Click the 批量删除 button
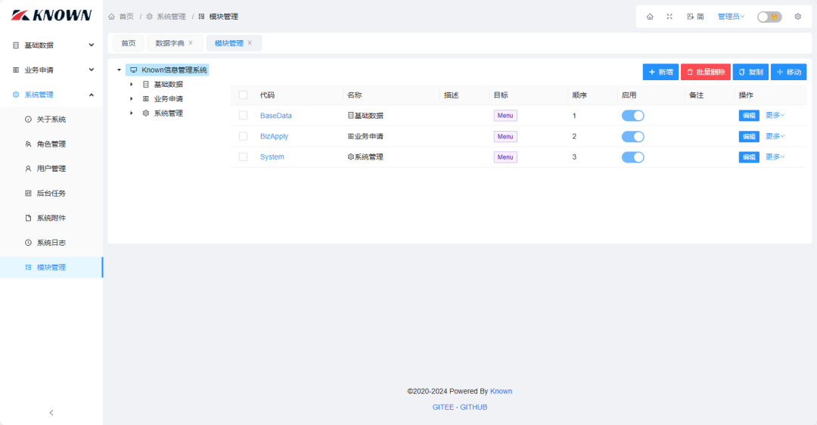Image resolution: width=817 pixels, height=425 pixels. coord(705,72)
